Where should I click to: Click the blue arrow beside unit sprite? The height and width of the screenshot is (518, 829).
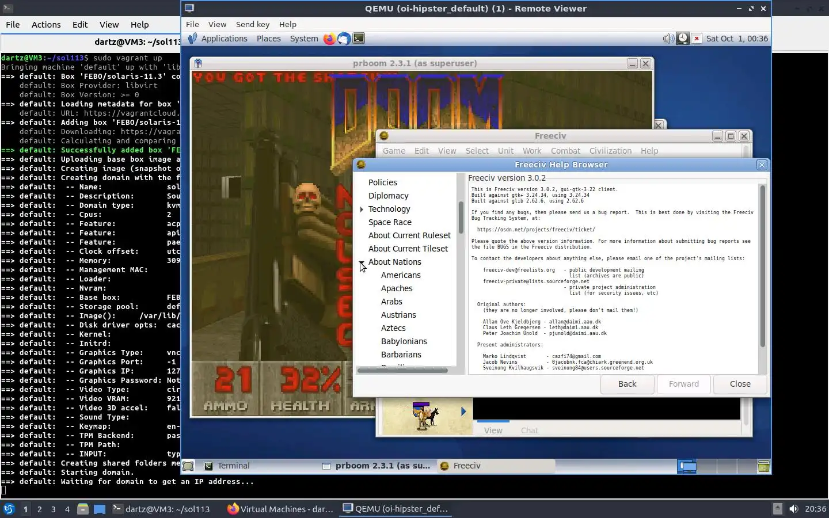pyautogui.click(x=463, y=412)
